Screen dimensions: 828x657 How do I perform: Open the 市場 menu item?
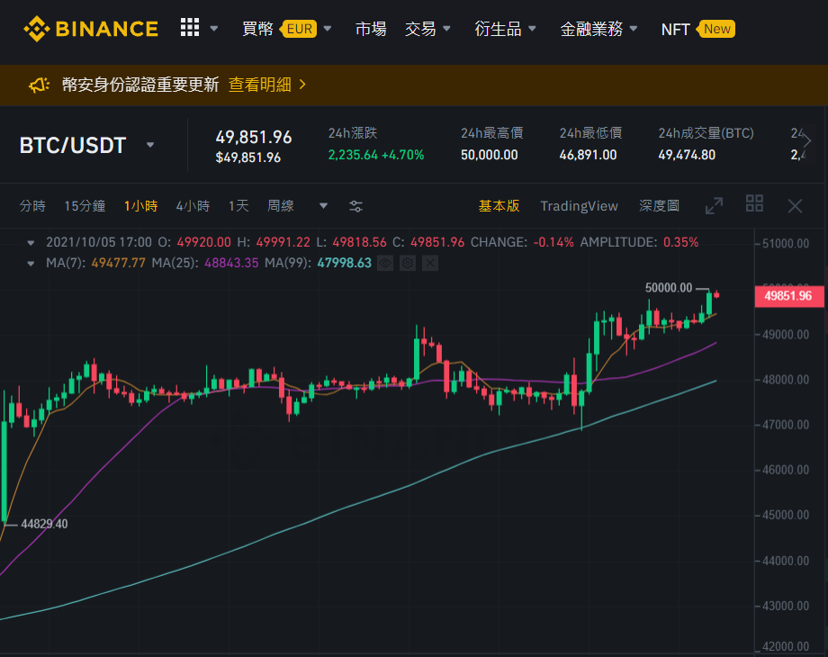coord(371,29)
